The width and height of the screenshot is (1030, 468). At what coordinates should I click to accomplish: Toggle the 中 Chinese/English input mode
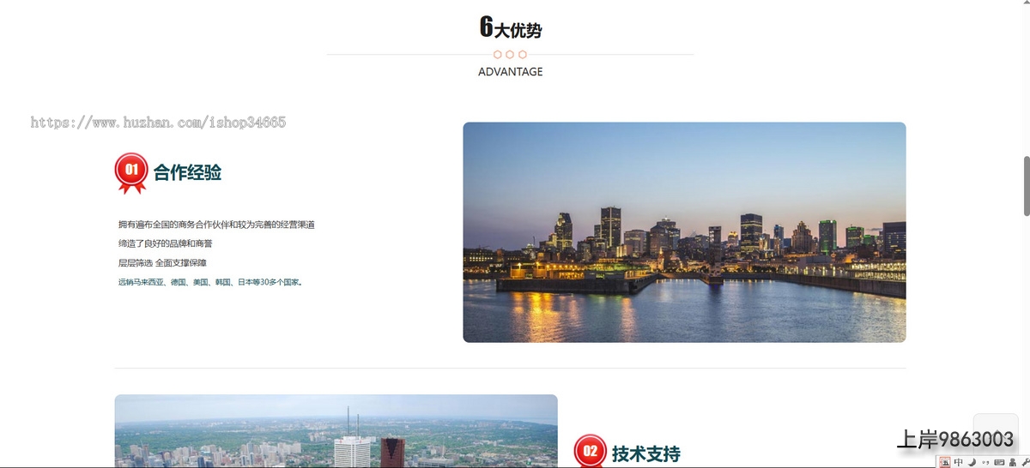pos(959,462)
